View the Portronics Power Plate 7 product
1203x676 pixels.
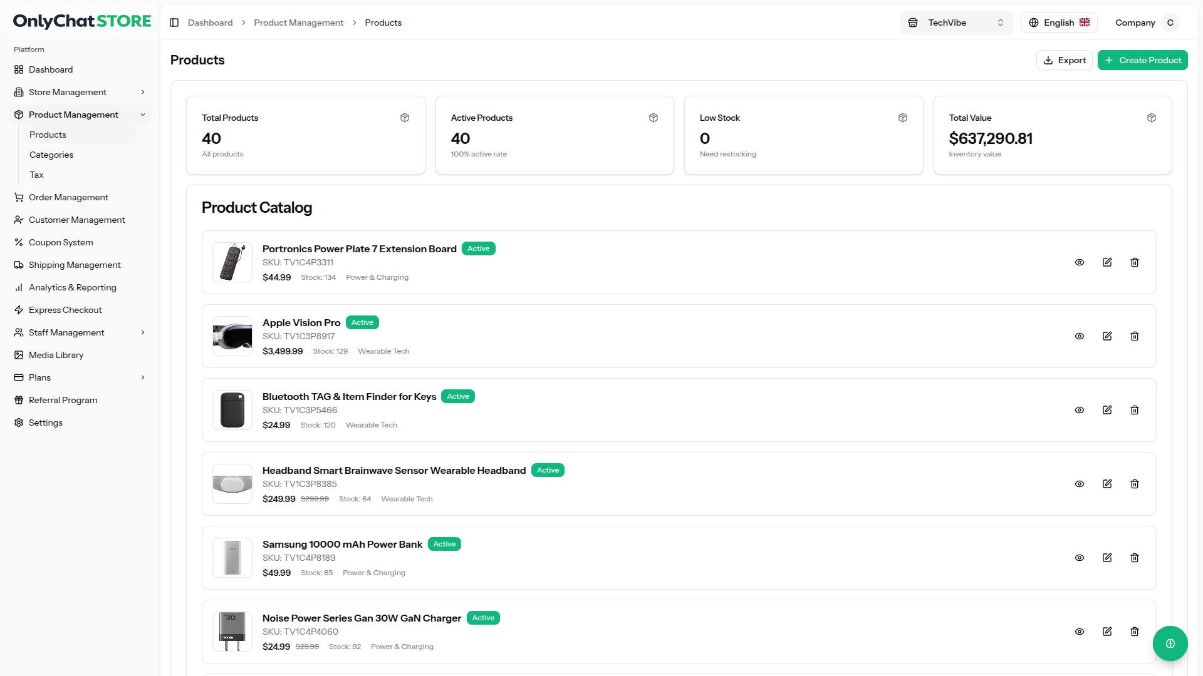(x=1080, y=262)
